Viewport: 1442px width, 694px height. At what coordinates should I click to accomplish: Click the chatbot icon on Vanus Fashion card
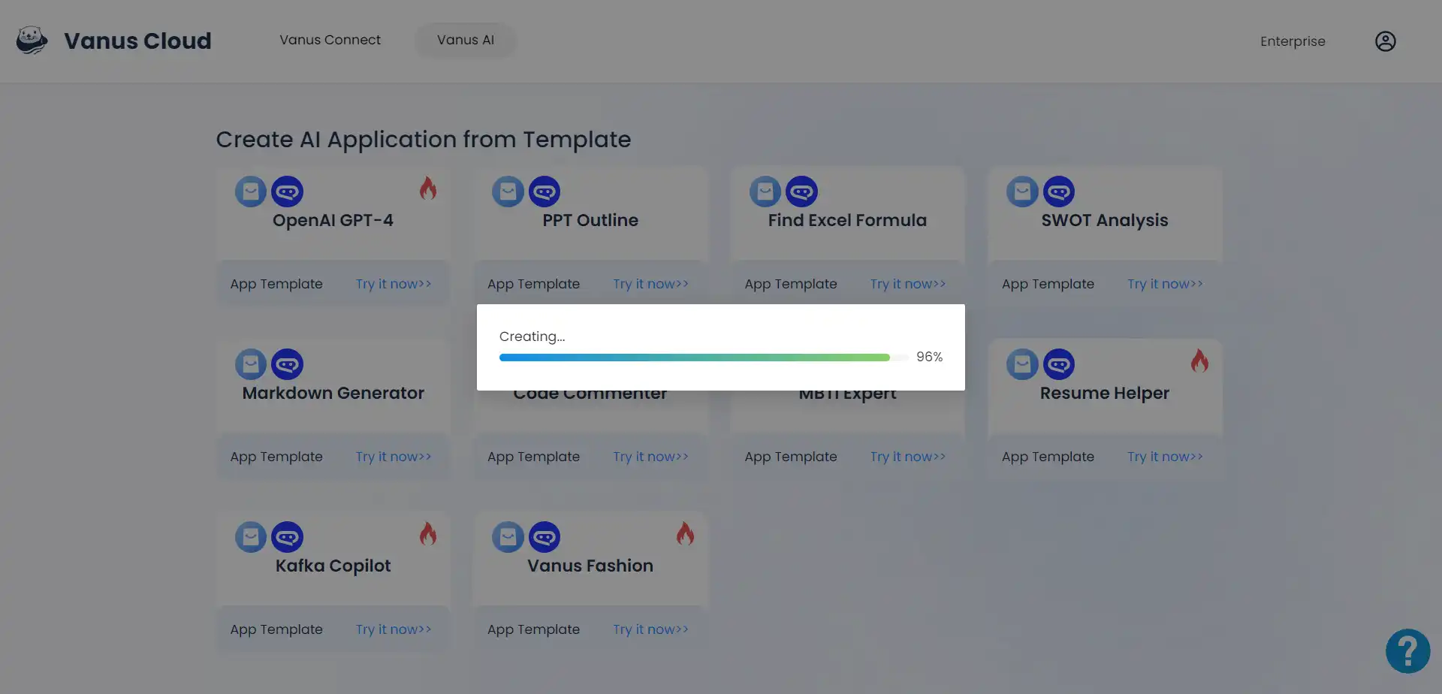545,537
